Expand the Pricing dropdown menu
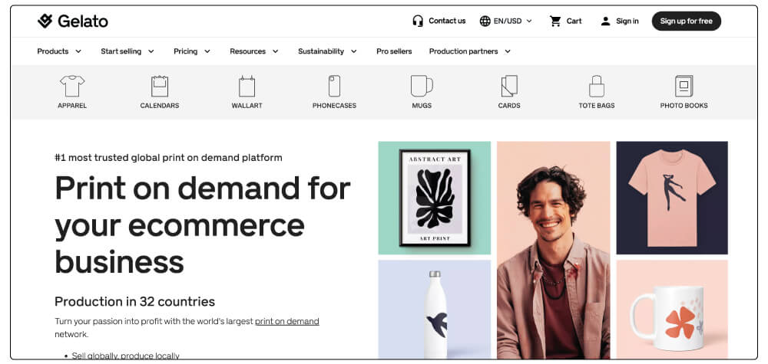 192,51
